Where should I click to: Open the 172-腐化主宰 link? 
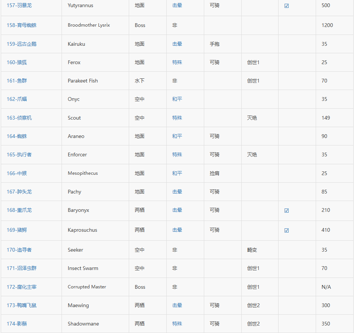click(22, 287)
